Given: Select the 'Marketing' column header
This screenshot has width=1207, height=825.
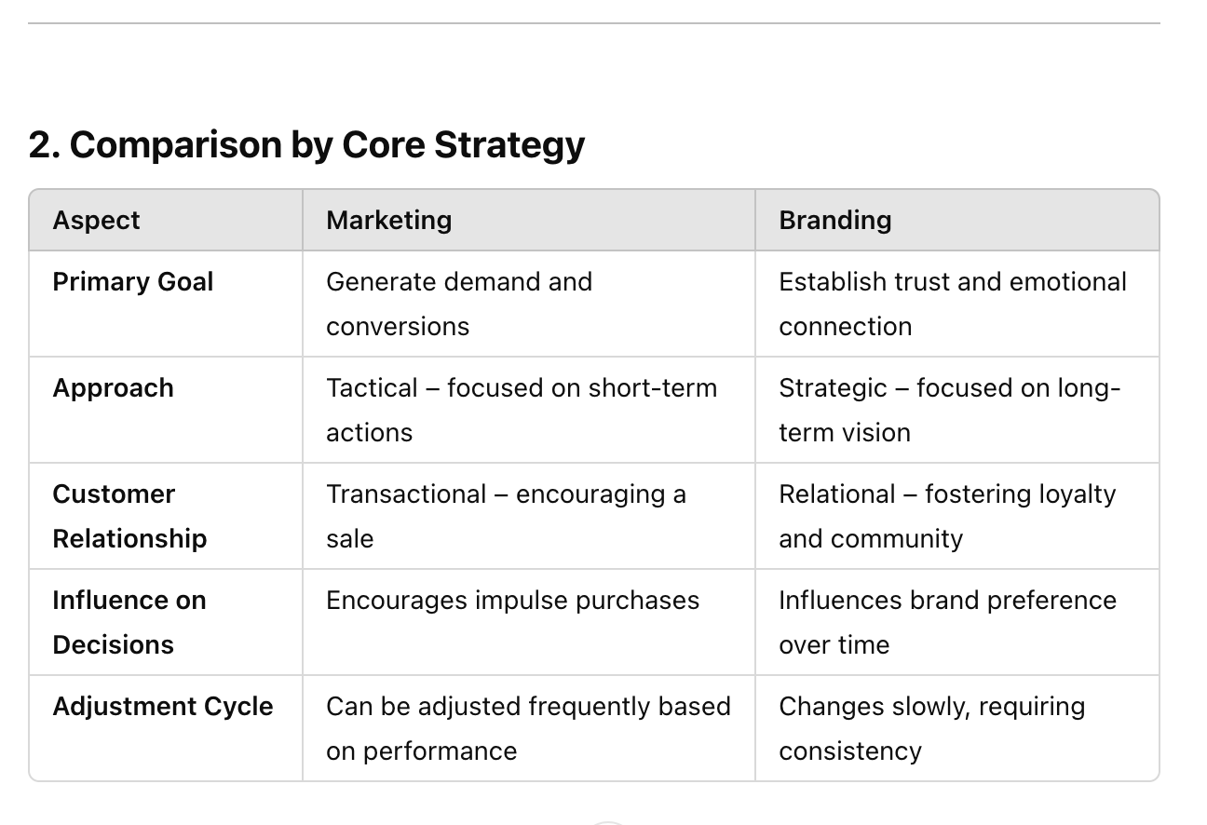Looking at the screenshot, I should [389, 221].
